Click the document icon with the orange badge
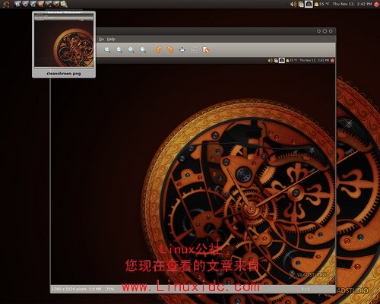The height and width of the screenshot is (304, 380). coord(206,49)
